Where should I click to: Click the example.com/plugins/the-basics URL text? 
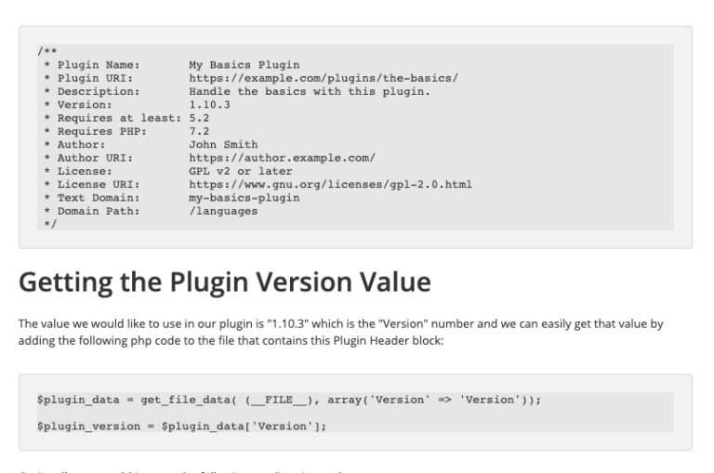tap(323, 79)
